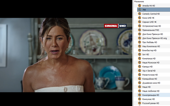Click the channel icon beside Комедийное HD
Viewport: 170px width, 106px height.
(139, 79)
